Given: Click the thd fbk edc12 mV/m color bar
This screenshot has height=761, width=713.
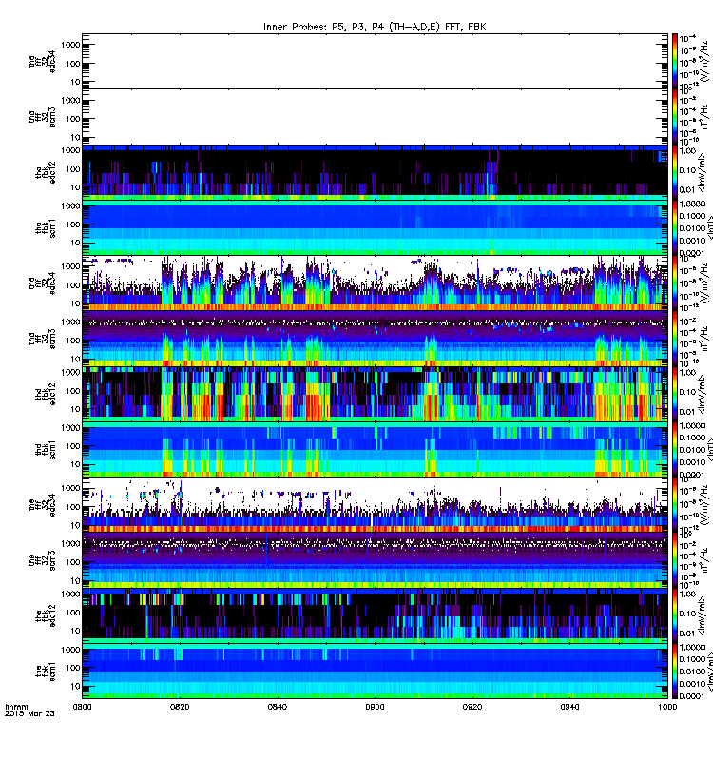Looking at the screenshot, I should tap(675, 394).
